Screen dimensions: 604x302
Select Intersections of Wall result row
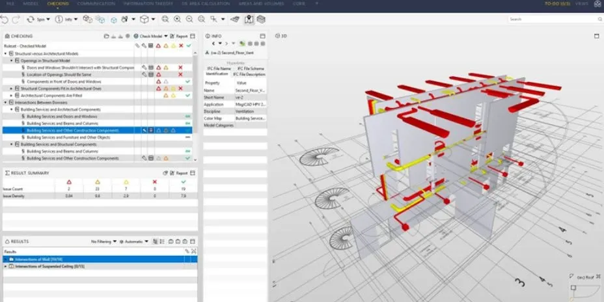[100, 259]
